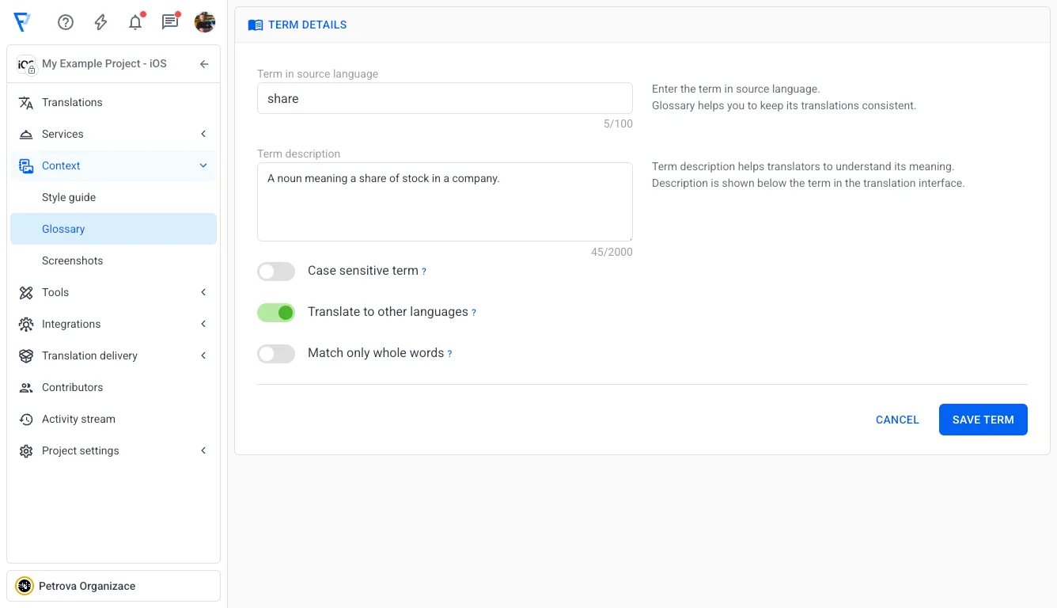This screenshot has height=608, width=1057.
Task: Turn on Match only whole words
Action: coord(275,353)
